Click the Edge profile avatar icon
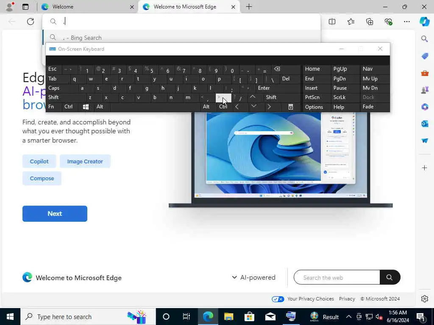Image resolution: width=434 pixels, height=325 pixels. click(x=10, y=7)
